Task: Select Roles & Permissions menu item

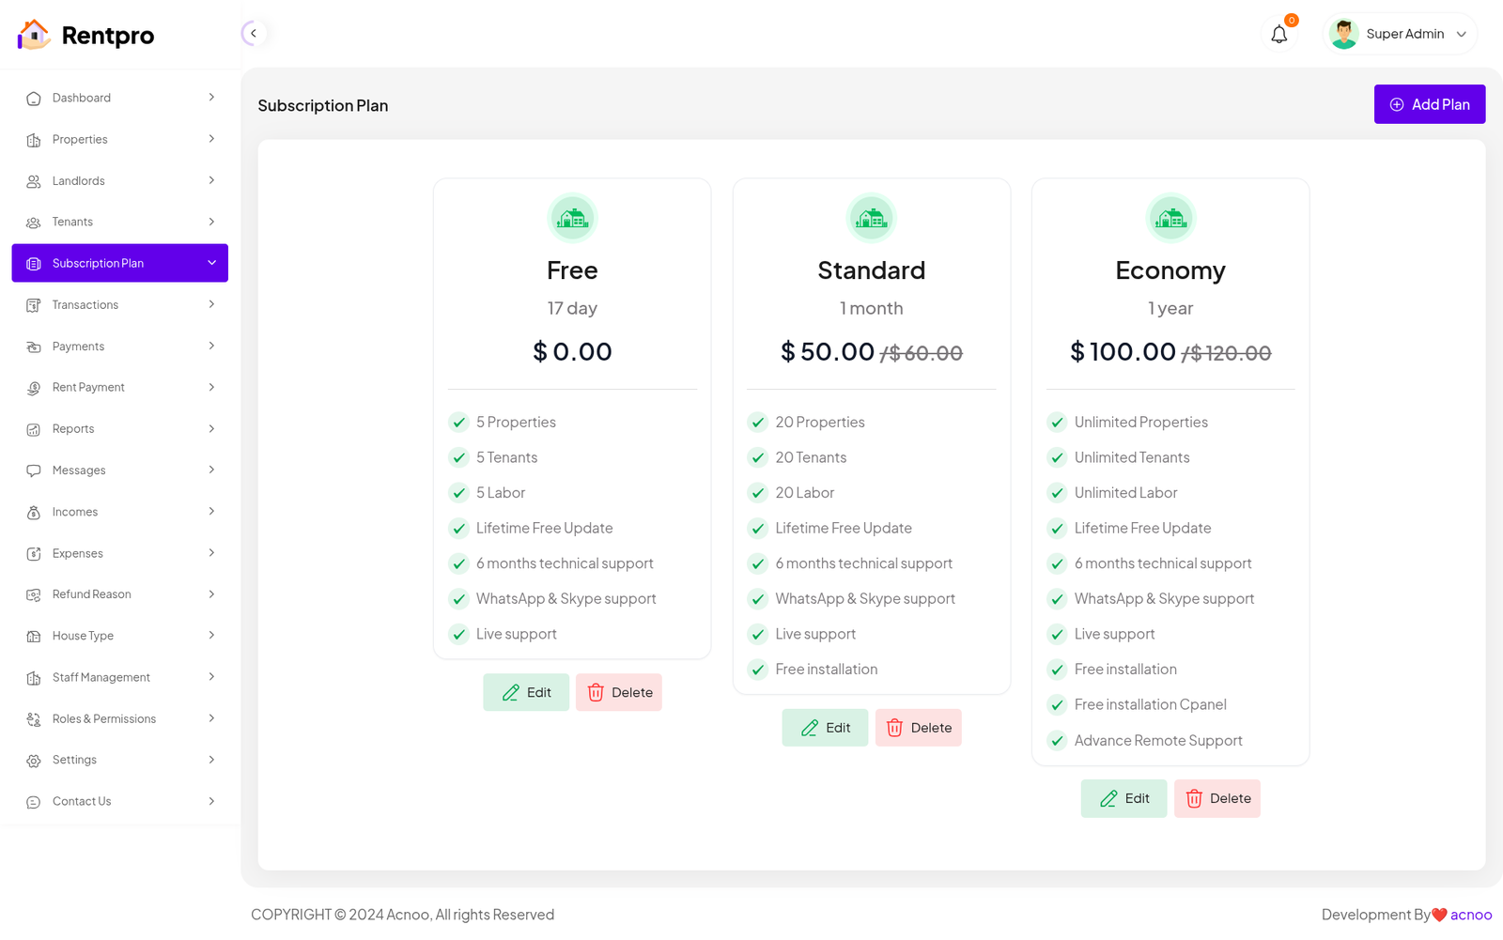Action: point(104,719)
